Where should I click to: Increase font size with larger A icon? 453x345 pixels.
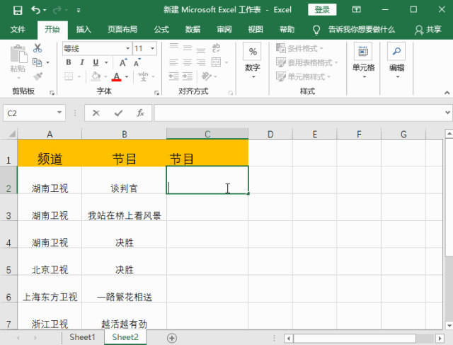pyautogui.click(x=123, y=62)
